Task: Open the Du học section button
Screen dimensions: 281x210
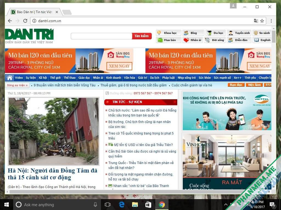Action: pos(216,33)
